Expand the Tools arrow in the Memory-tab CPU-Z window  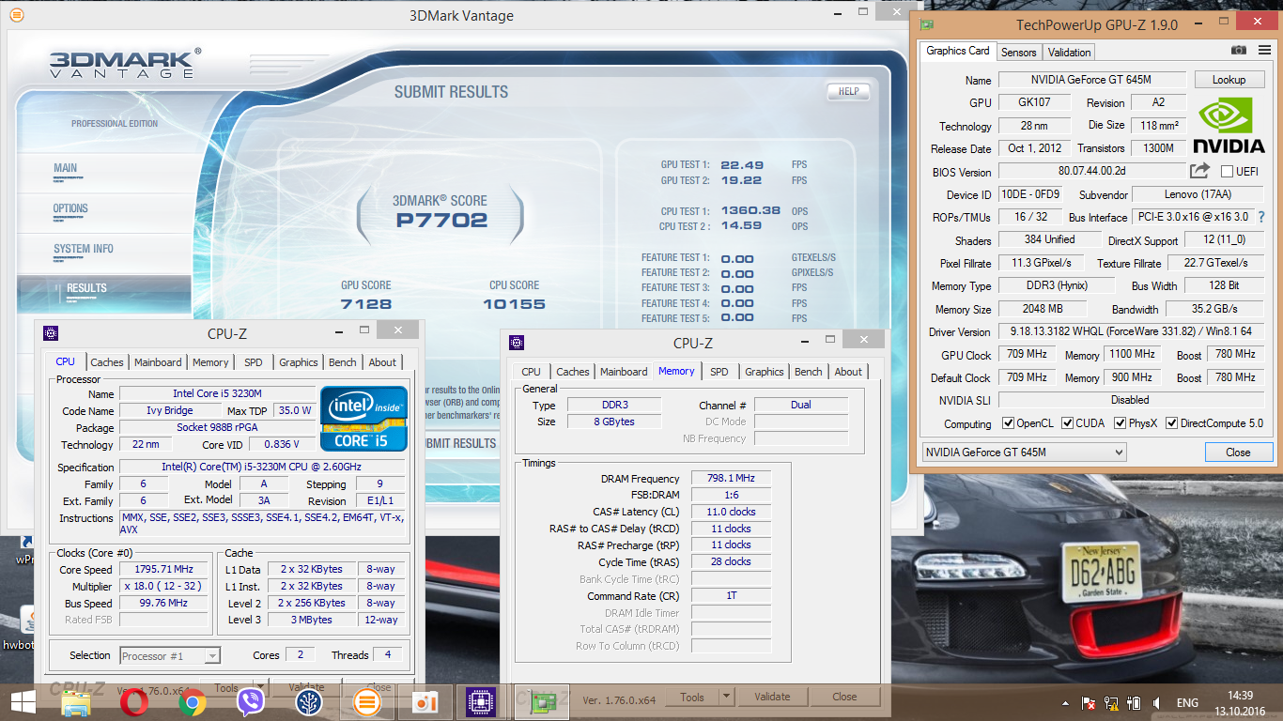tap(725, 697)
